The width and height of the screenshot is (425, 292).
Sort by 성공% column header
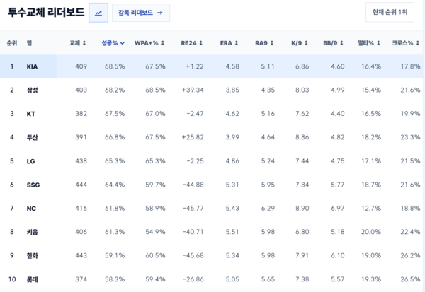tap(113, 43)
